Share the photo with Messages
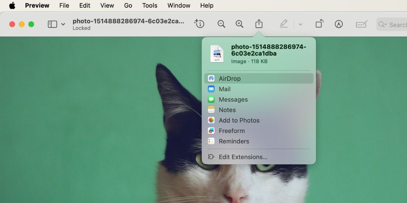The height and width of the screenshot is (203, 407). point(233,99)
